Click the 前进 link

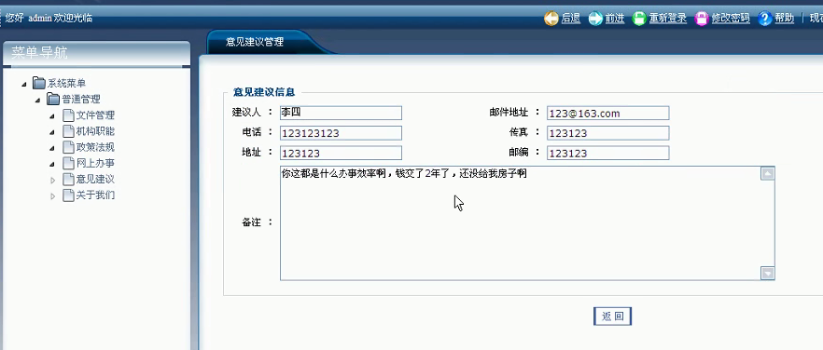[x=615, y=19]
